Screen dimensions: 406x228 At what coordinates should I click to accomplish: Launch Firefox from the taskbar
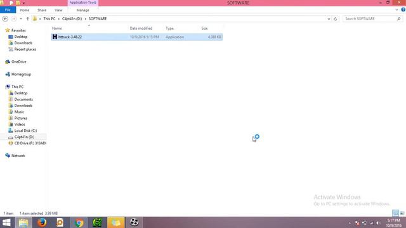click(42, 222)
